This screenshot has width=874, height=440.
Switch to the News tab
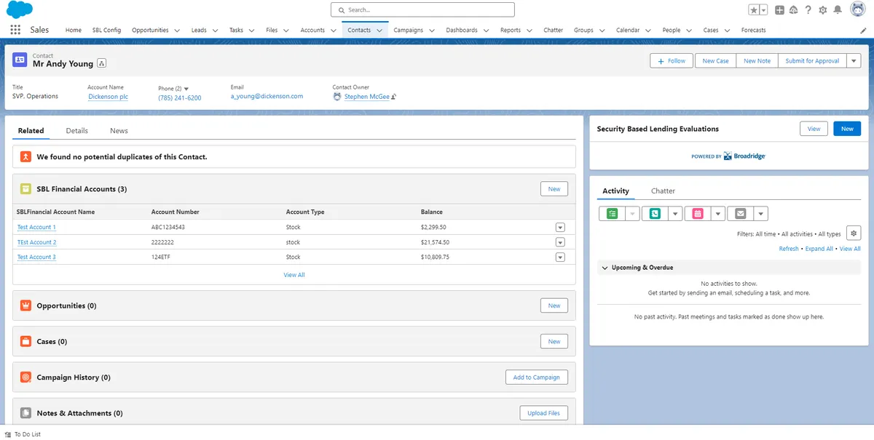pos(119,131)
